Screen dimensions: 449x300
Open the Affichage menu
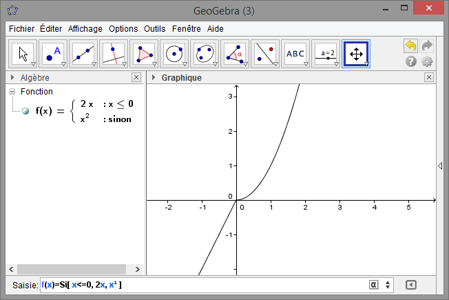85,29
